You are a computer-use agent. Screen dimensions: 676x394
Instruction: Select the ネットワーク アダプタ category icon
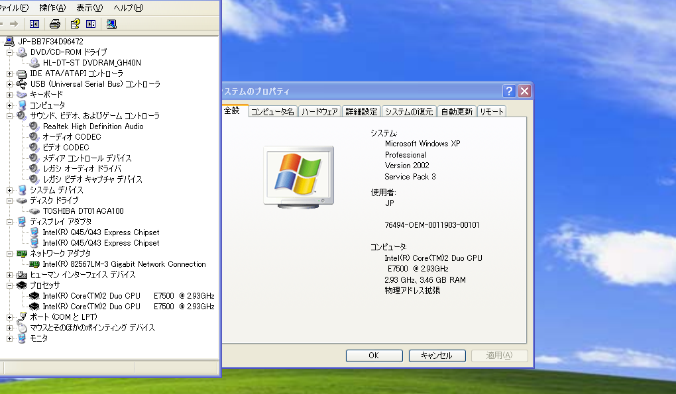(22, 254)
